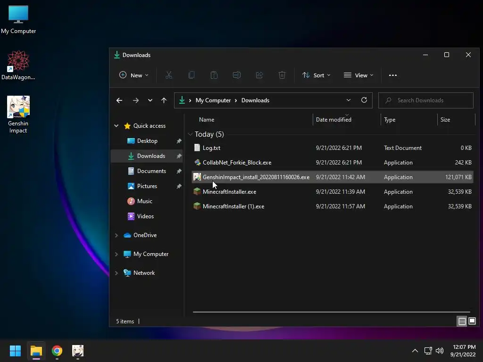Click the Cut scissors icon in toolbar
The image size is (483, 362).
[x=168, y=75]
